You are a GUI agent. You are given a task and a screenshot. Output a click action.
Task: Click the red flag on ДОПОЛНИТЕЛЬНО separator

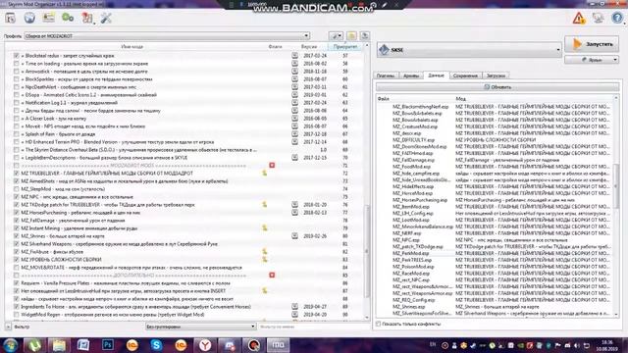coord(272,276)
